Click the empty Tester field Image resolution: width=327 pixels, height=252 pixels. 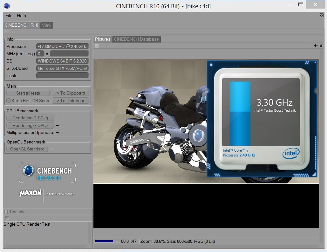pos(62,76)
